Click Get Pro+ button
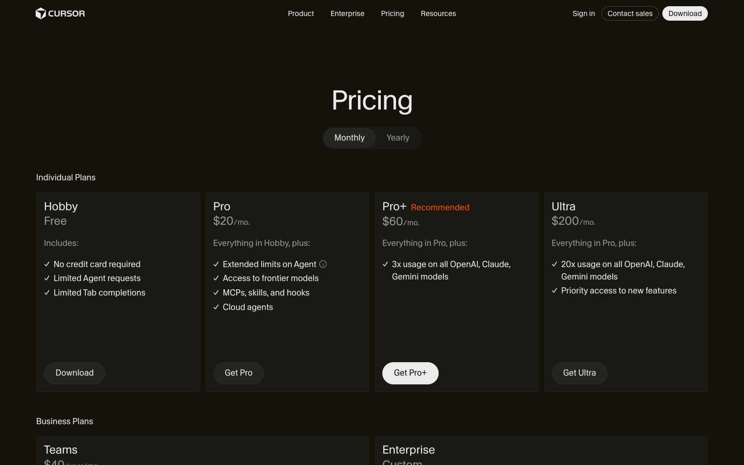The width and height of the screenshot is (744, 465). click(410, 373)
